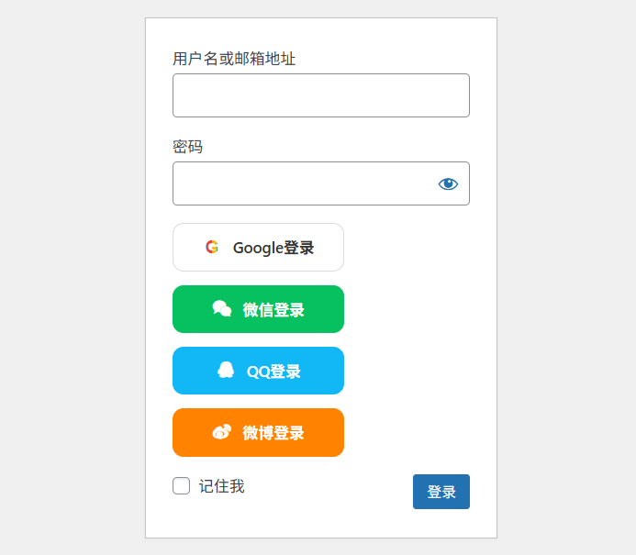Show password using the eye icon

[x=448, y=183]
